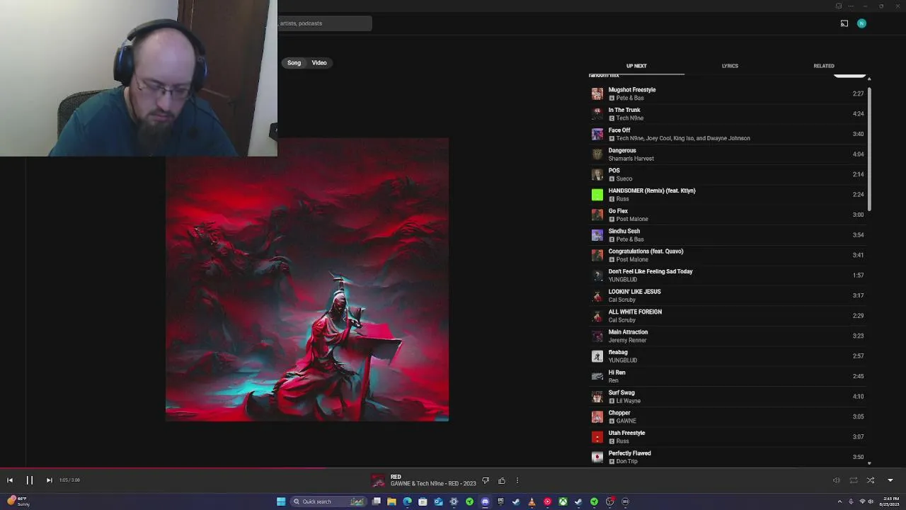The image size is (906, 510).
Task: Open Microsoft Edge from the taskbar
Action: coord(407,501)
